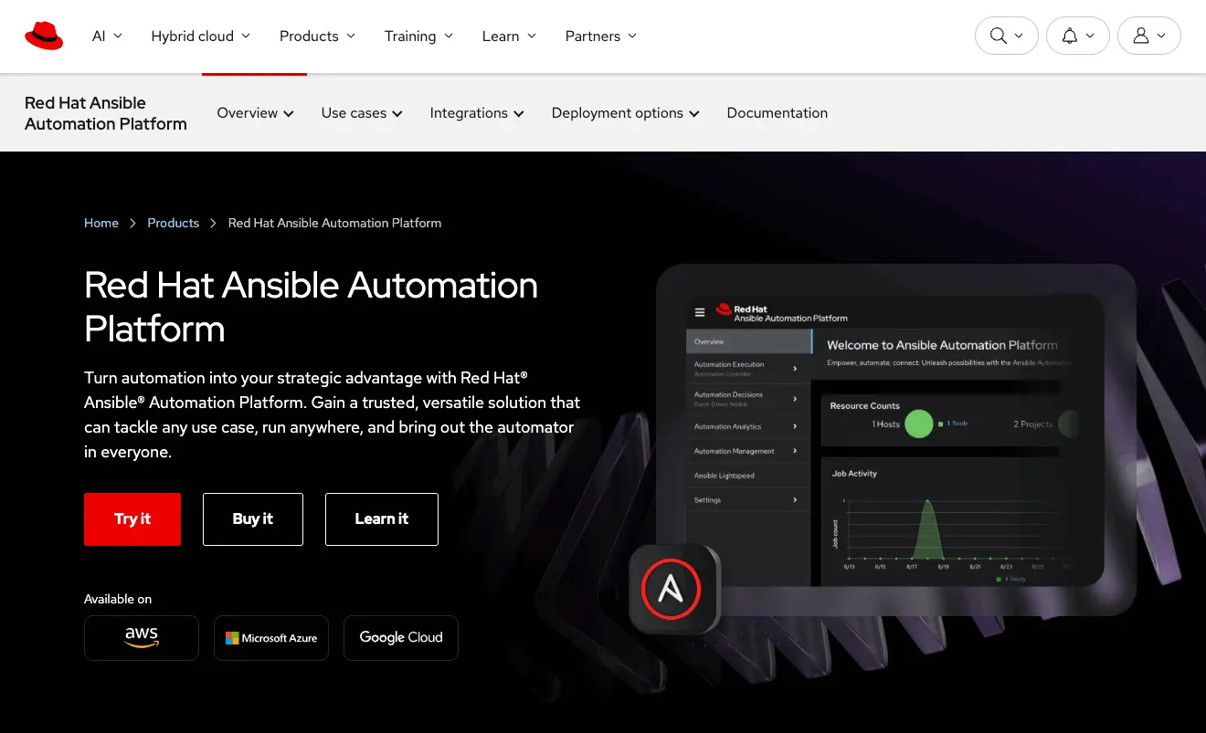The width and height of the screenshot is (1206, 733).
Task: Expand the Partners menu
Action: tap(601, 36)
